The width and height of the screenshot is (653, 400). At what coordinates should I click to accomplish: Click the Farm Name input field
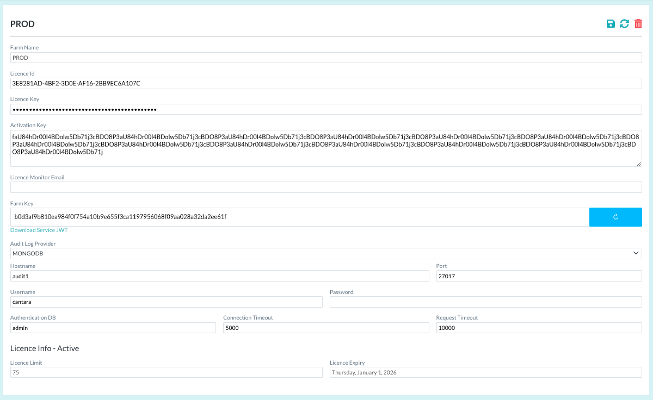(x=326, y=58)
